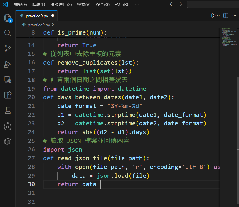Viewport: 239px width, 207px height.
Task: Open the Testing flask icon
Action: 8,110
